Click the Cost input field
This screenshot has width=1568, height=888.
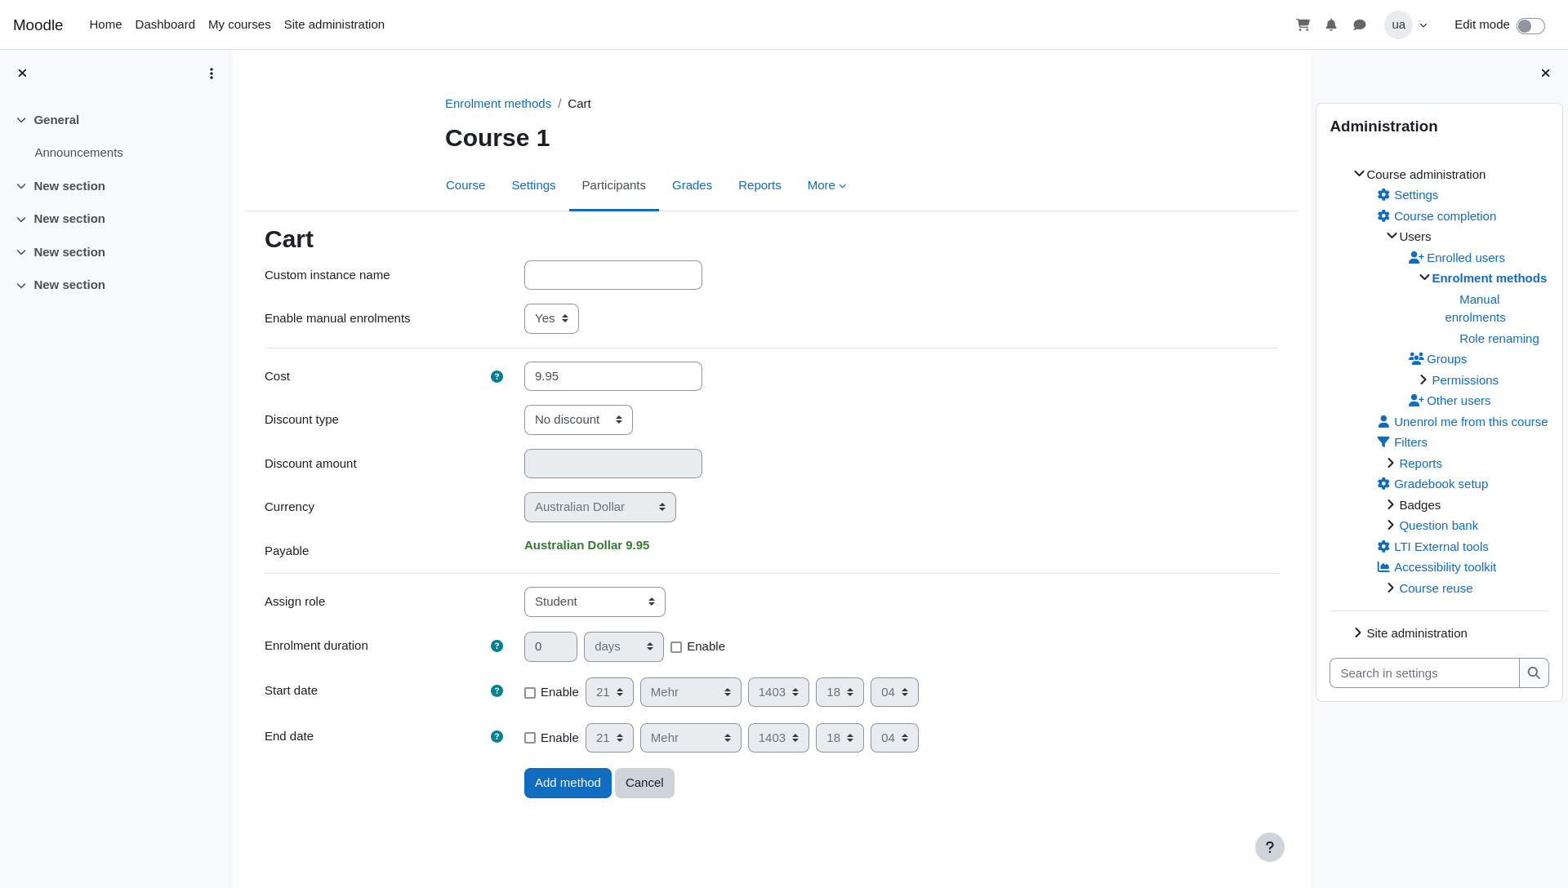[613, 376]
